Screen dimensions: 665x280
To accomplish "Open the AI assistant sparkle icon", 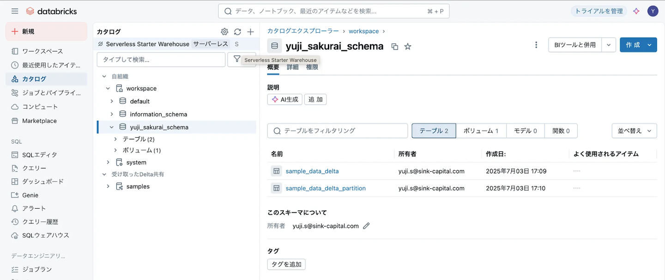I will click(x=636, y=11).
